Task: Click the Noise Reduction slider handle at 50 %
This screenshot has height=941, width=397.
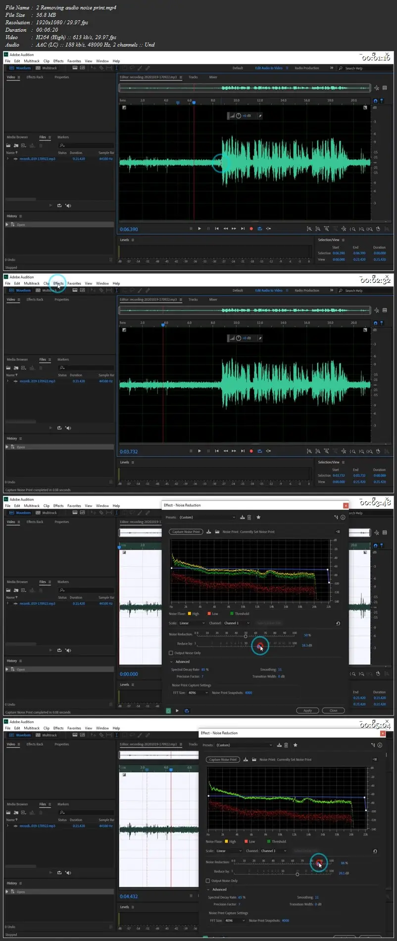Action: [246, 636]
